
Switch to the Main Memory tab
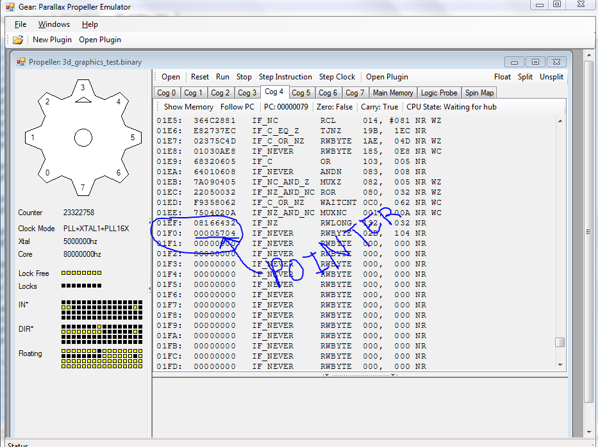[x=392, y=93]
